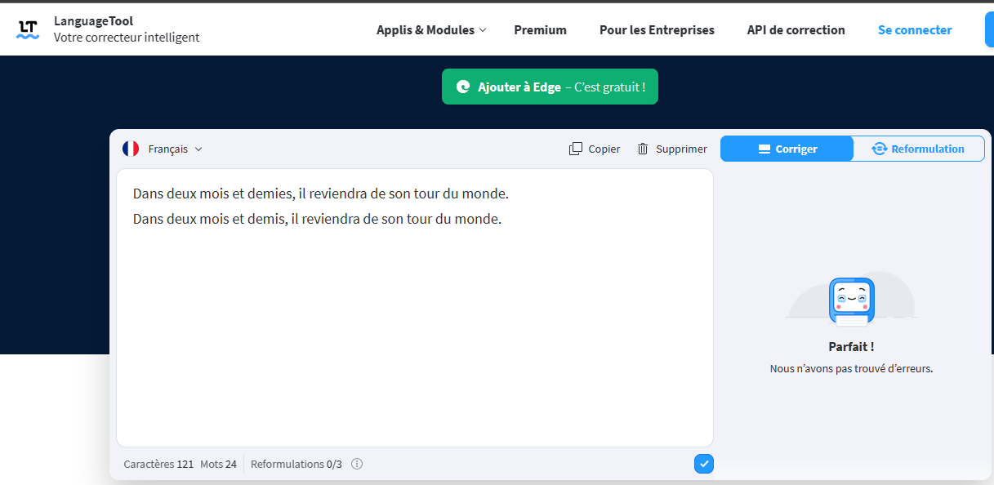Select Pour les Entreprises in the navigation
Image resolution: width=994 pixels, height=485 pixels.
click(x=657, y=29)
